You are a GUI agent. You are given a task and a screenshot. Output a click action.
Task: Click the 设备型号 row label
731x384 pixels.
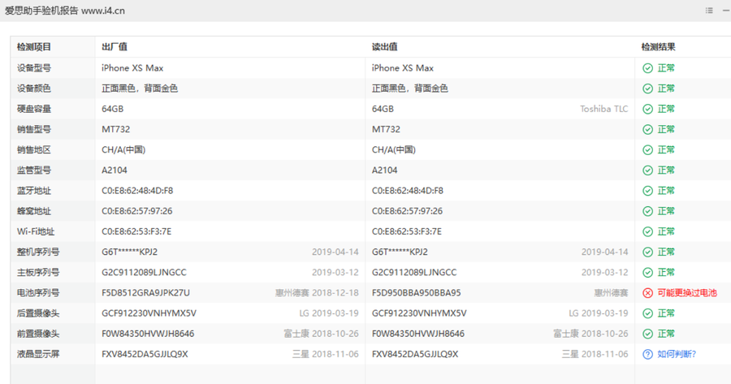tap(34, 68)
